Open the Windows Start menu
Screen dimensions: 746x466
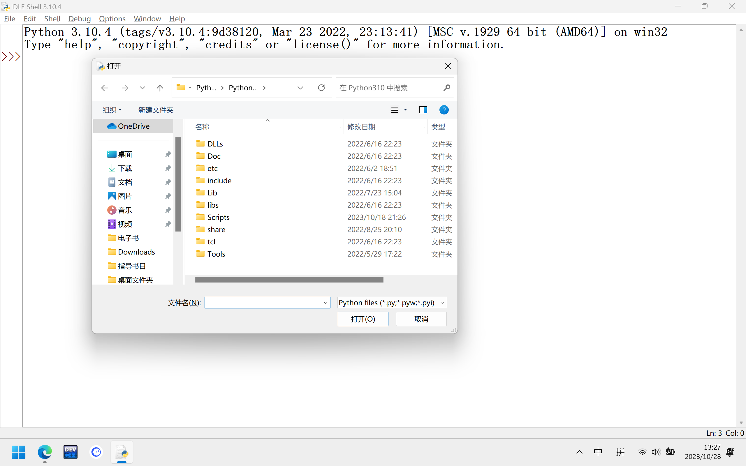(18, 452)
